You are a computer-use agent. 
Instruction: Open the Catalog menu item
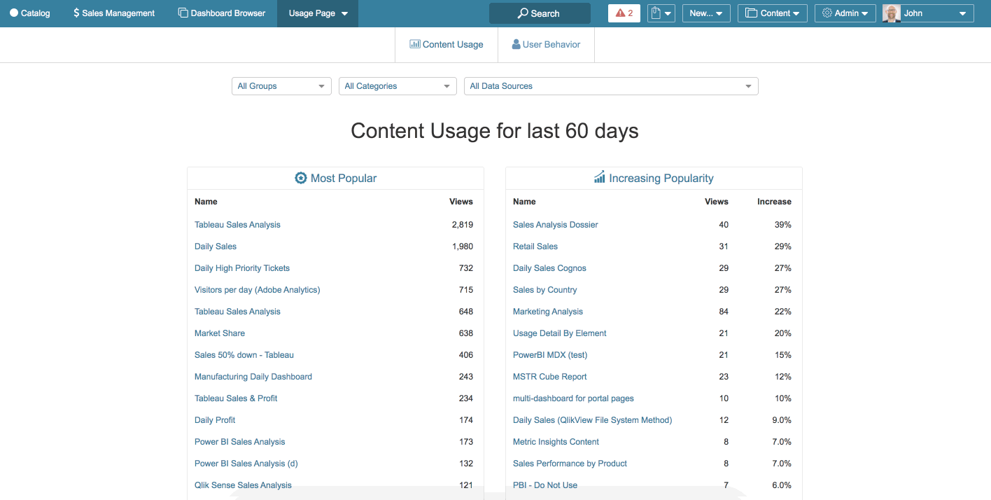click(30, 13)
